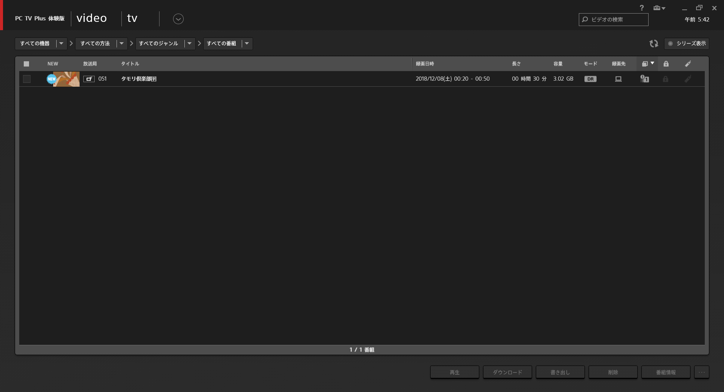Open the すべてのジャンル genre dropdown
Image resolution: width=724 pixels, height=392 pixels.
189,44
